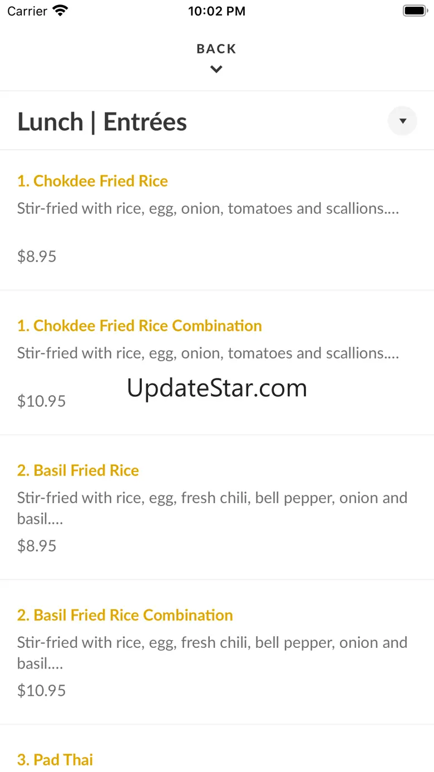The width and height of the screenshot is (434, 772).
Task: Tap the battery icon in status bar
Action: (x=414, y=11)
